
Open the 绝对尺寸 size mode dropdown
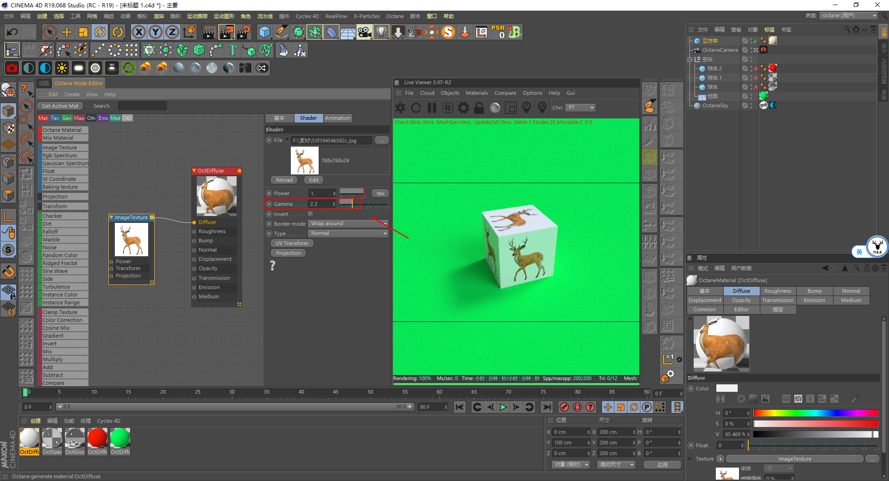click(616, 464)
